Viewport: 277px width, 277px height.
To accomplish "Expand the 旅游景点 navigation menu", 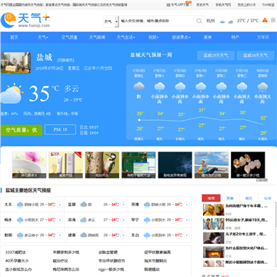I will pyautogui.click(x=181, y=38).
